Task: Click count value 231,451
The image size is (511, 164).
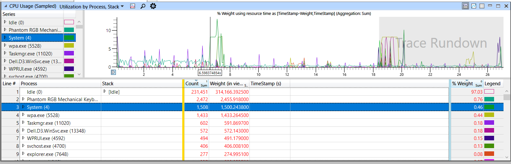Action: (x=200, y=92)
